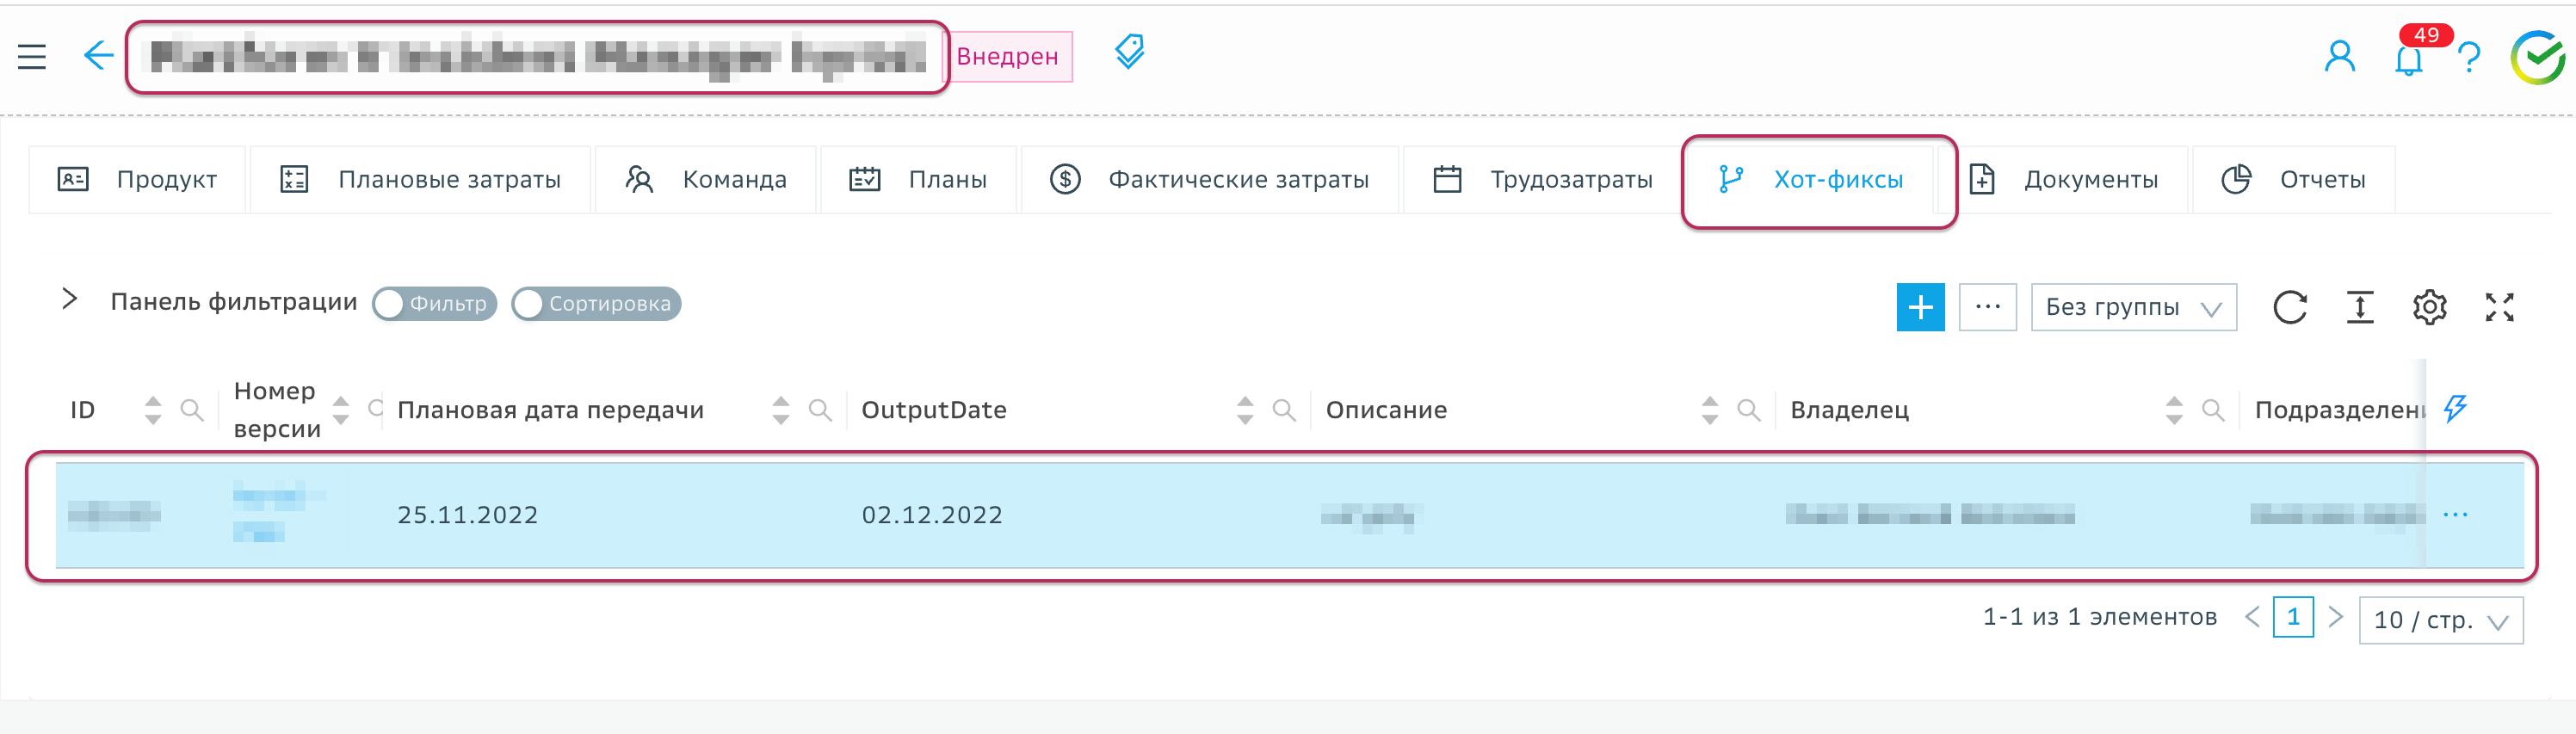Image resolution: width=2576 pixels, height=734 pixels.
Task: Refresh the hot-fixes table
Action: coord(2289,307)
